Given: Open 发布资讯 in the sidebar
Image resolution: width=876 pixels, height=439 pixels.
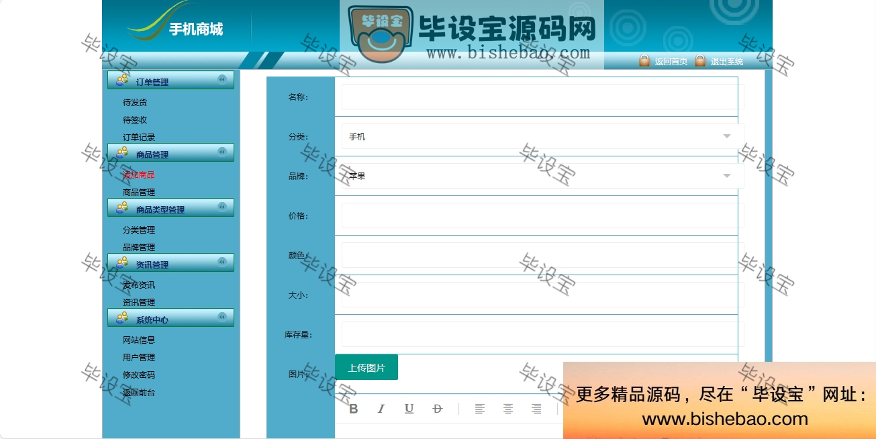Looking at the screenshot, I should [139, 285].
